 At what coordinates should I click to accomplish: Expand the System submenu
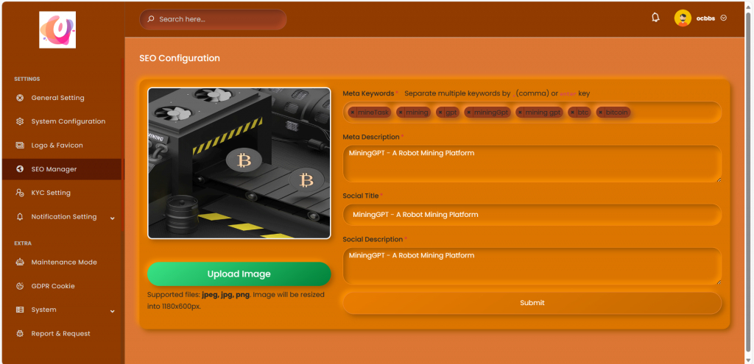tap(113, 310)
